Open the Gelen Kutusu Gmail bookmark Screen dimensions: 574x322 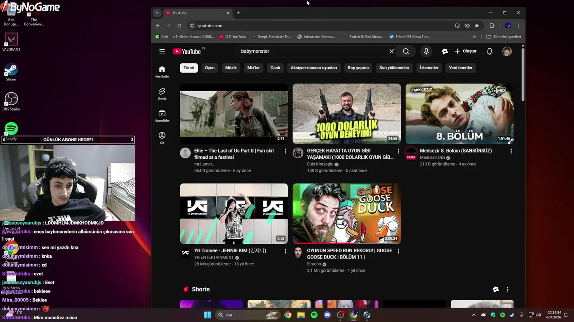pyautogui.click(x=193, y=37)
